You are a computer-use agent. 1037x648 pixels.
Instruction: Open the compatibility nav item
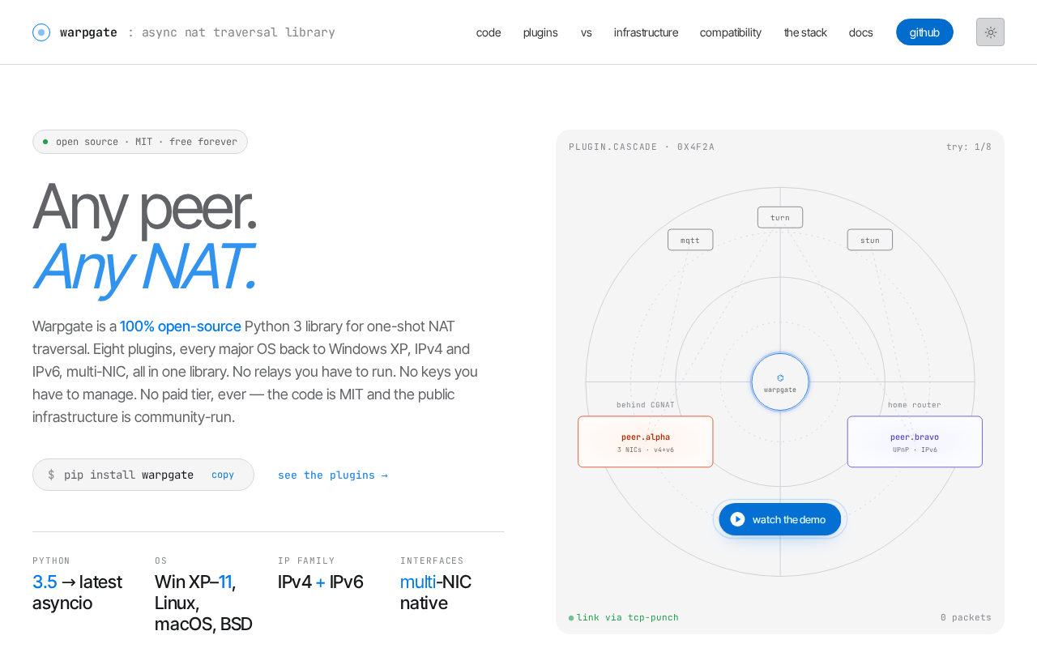[731, 32]
